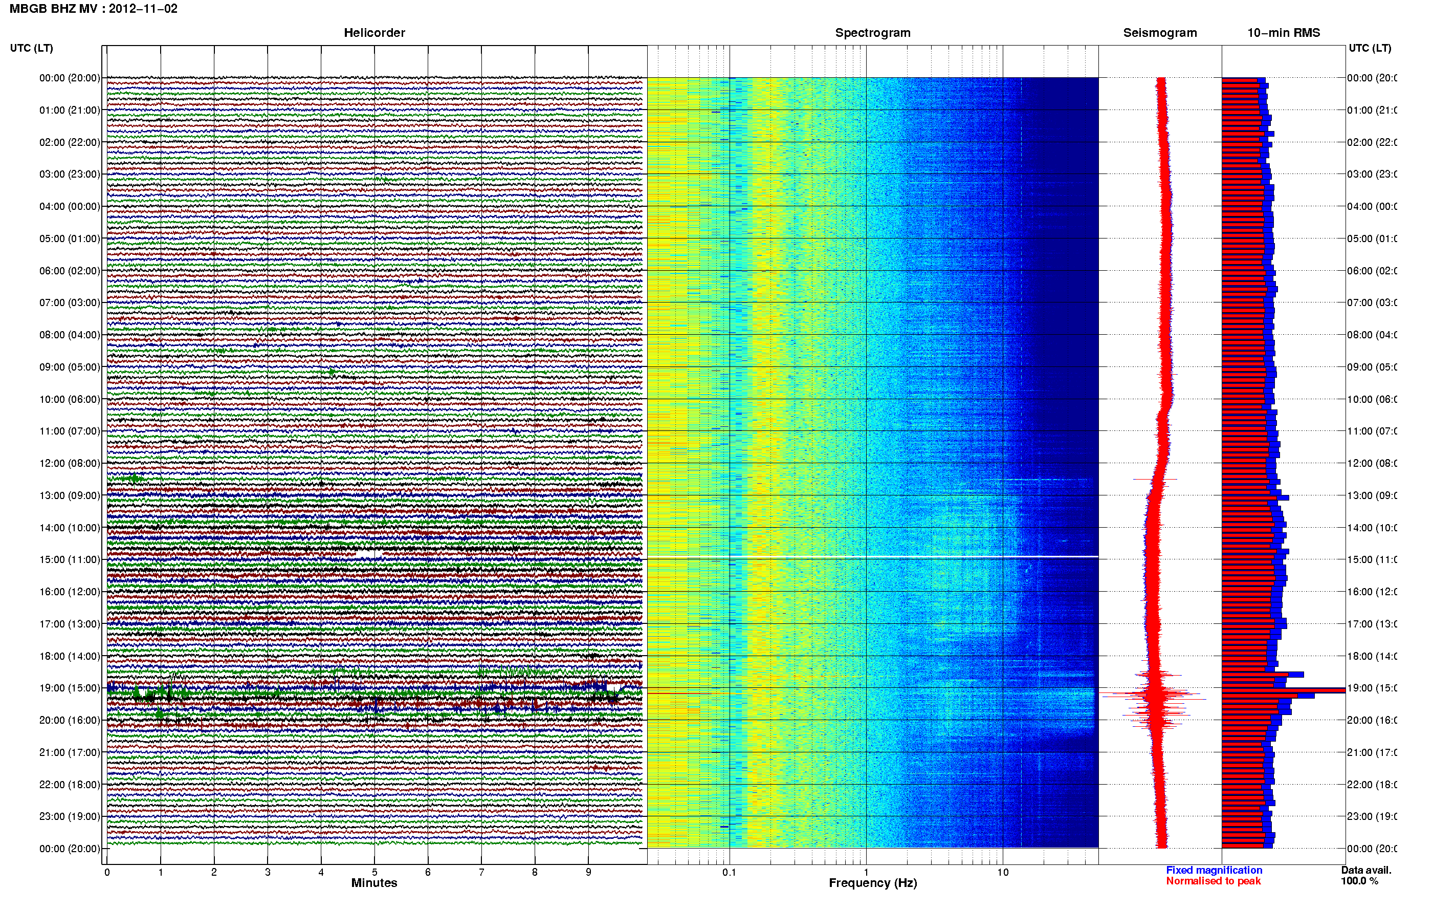
Task: Select left time label '15:00 (11:00)'
Action: (70, 559)
